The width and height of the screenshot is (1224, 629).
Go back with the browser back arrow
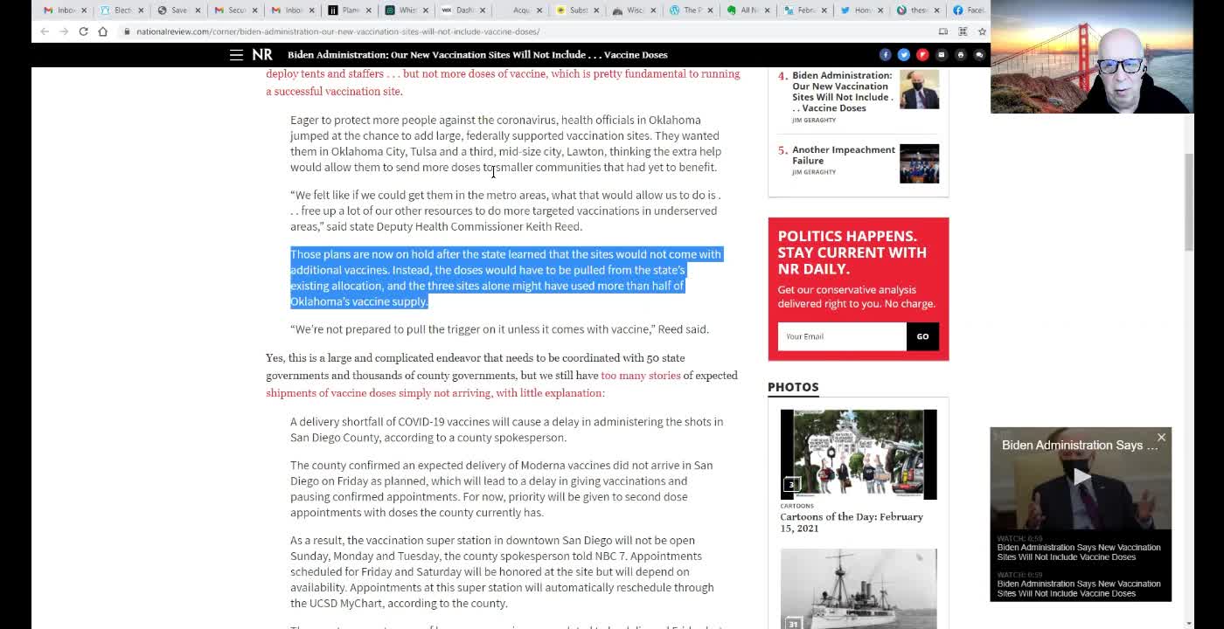(x=45, y=31)
